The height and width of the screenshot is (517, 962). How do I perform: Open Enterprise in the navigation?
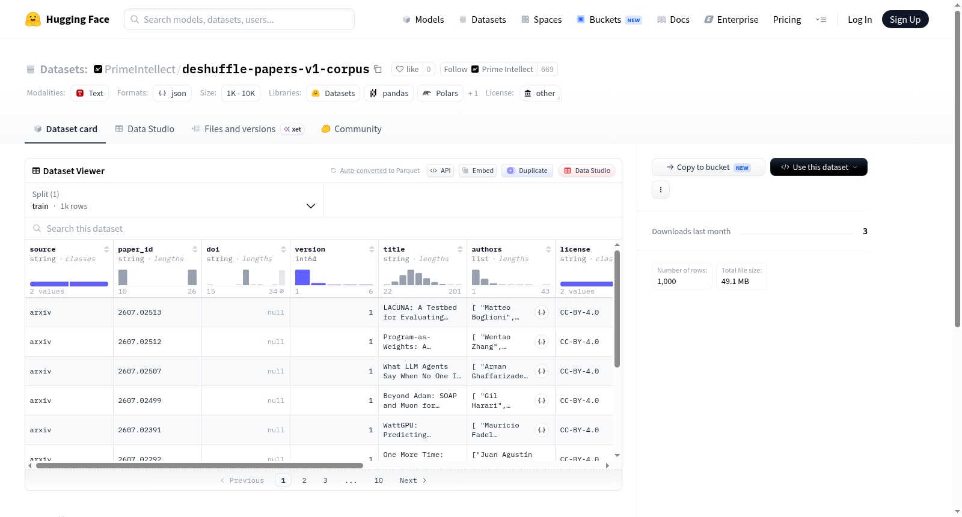pos(731,19)
